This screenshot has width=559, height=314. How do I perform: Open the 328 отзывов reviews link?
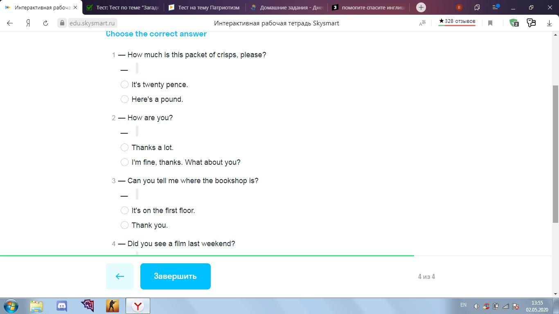pyautogui.click(x=457, y=21)
